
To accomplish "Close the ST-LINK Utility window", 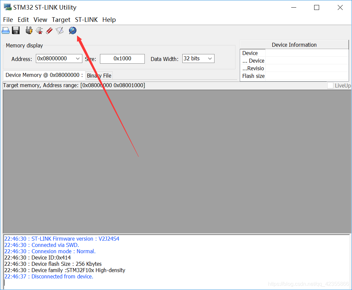I will [340, 7].
